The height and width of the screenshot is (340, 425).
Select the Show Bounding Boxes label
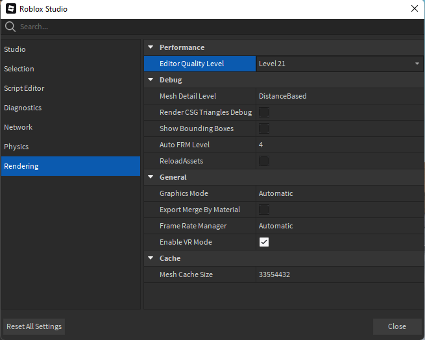[197, 128]
